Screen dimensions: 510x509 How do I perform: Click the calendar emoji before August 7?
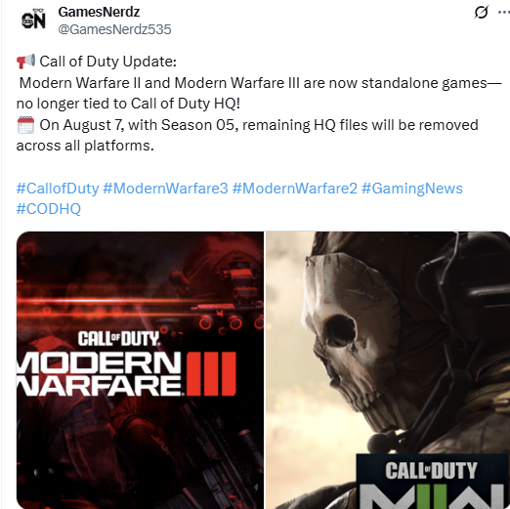coord(25,125)
